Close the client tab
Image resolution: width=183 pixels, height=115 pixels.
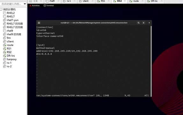(92, 1)
